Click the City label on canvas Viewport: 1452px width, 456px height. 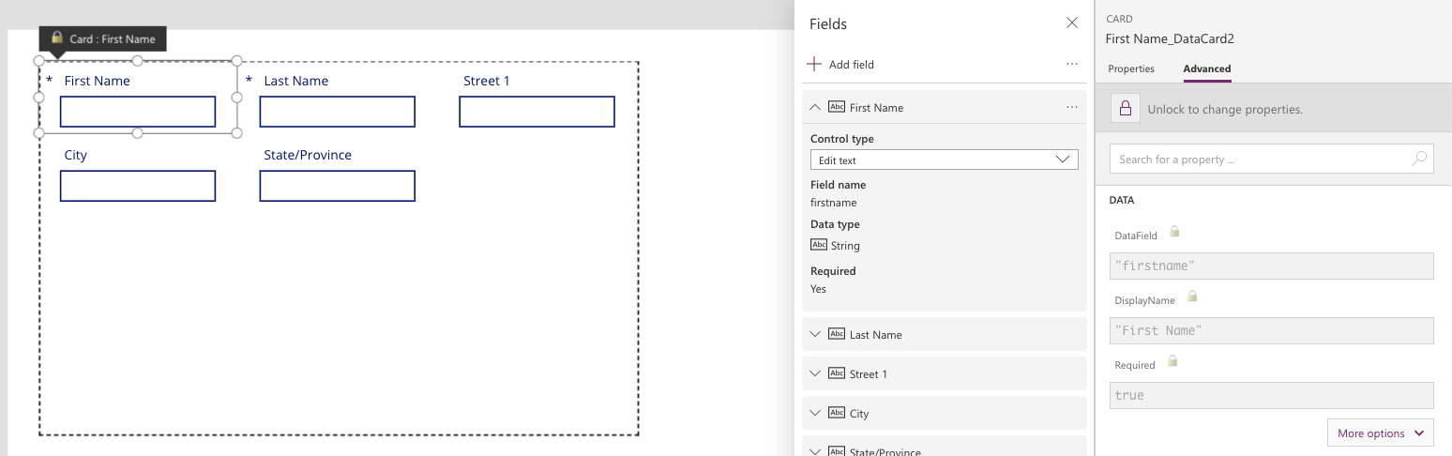[x=75, y=155]
